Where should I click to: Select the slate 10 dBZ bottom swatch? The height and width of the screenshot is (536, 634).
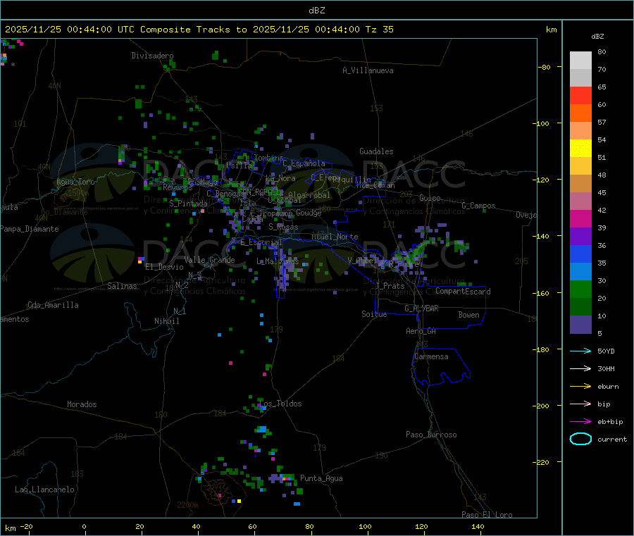click(580, 325)
